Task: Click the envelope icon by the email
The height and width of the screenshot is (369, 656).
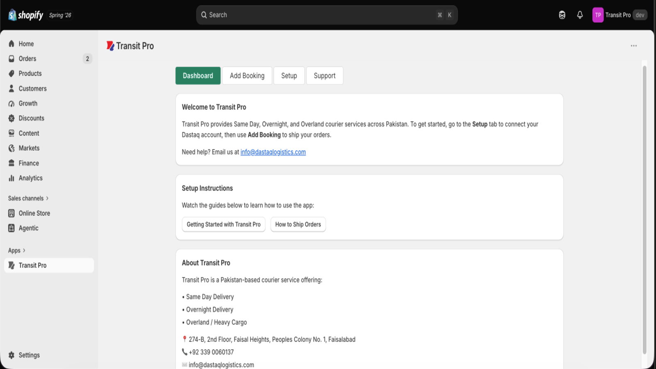Action: tap(184, 364)
